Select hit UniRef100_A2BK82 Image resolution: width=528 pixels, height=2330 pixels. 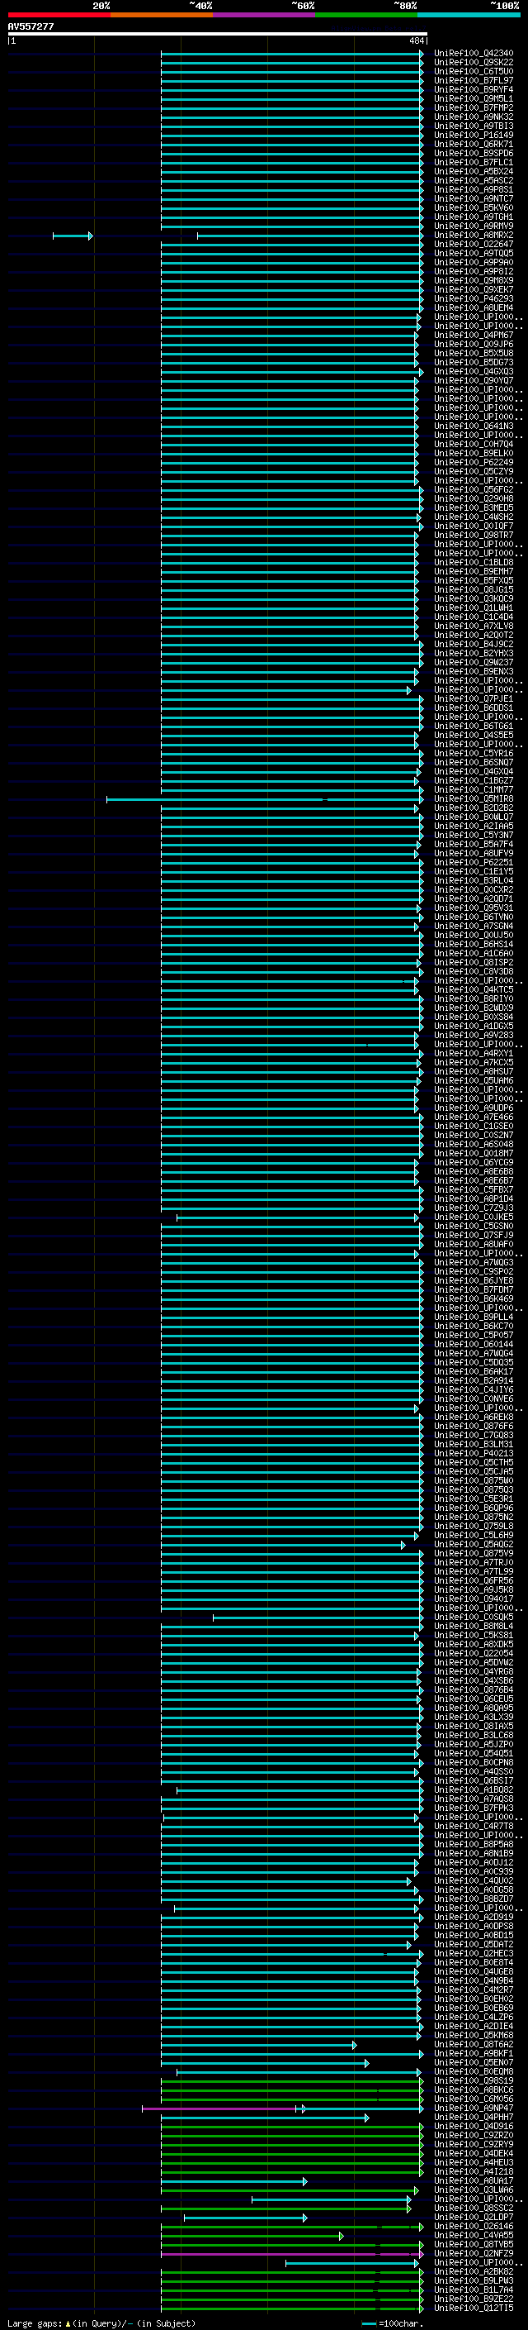click(x=473, y=2272)
